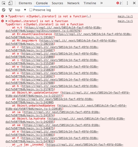Open main.js:1 link of second error

pyautogui.click(x=125, y=21)
